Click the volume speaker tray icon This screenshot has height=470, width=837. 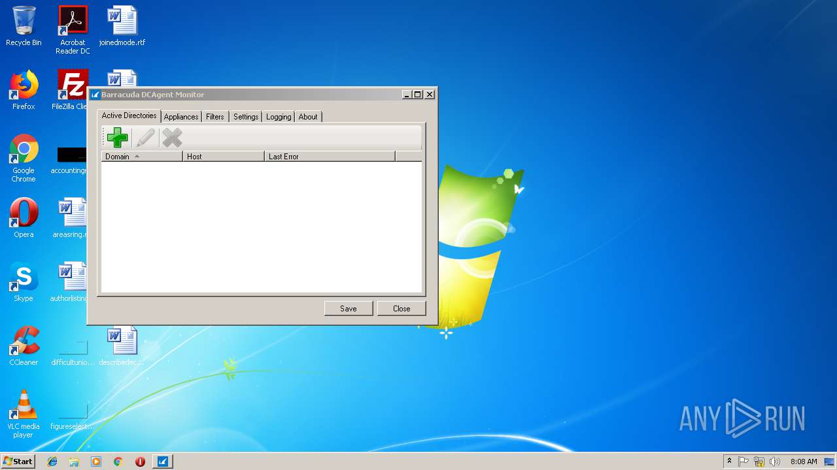click(x=775, y=462)
